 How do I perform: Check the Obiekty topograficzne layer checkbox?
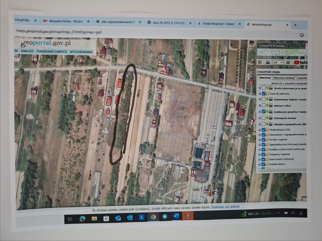click(x=264, y=124)
